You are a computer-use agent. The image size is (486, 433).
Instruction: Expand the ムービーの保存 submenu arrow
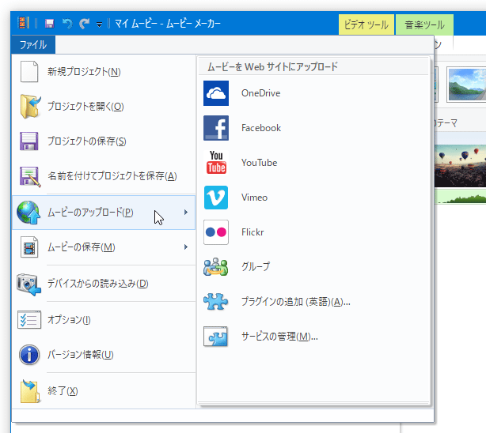186,247
